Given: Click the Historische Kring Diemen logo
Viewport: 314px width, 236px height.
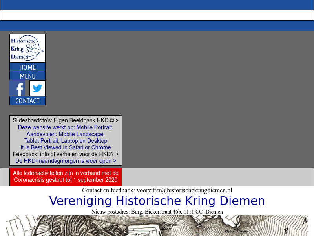Looking at the screenshot, I should click(27, 48).
